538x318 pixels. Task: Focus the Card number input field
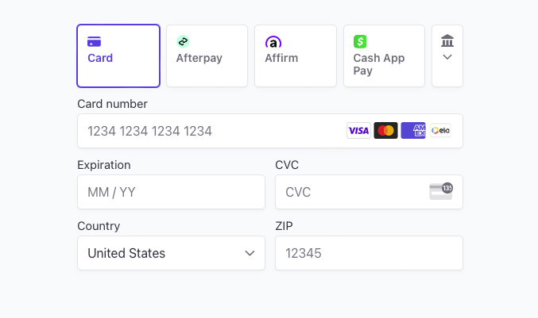point(270,131)
